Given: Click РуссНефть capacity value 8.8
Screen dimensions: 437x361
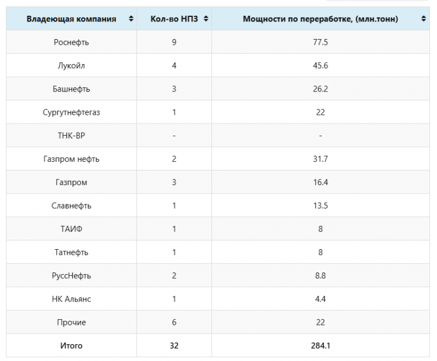Looking at the screenshot, I should tap(320, 275).
